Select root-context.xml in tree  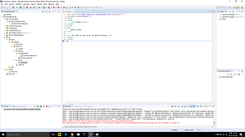[25, 58]
